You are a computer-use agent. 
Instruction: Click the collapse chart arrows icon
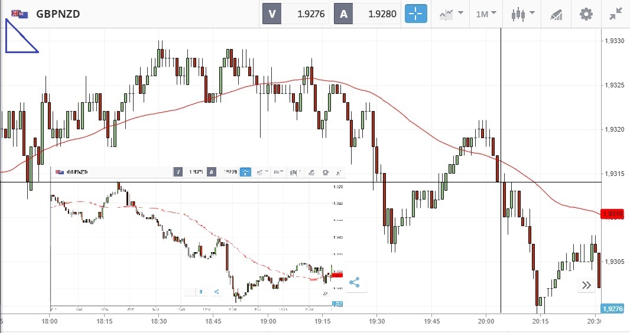[x=615, y=14]
